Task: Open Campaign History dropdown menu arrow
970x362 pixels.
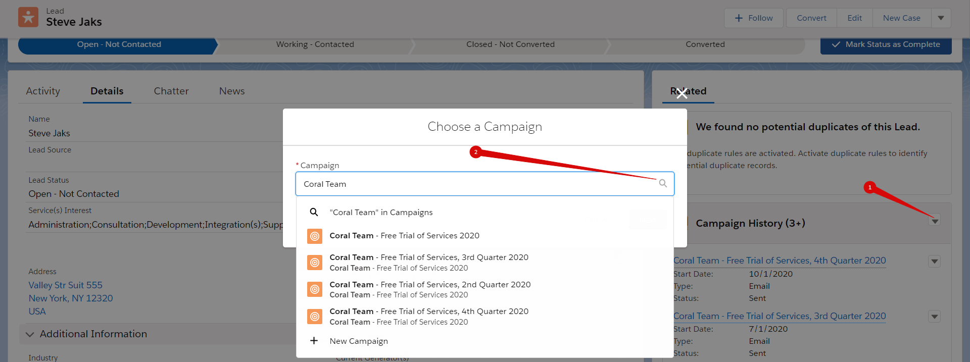Action: 935,221
